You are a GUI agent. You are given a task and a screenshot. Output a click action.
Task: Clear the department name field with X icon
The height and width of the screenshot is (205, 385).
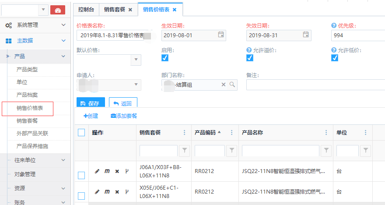[224, 85]
